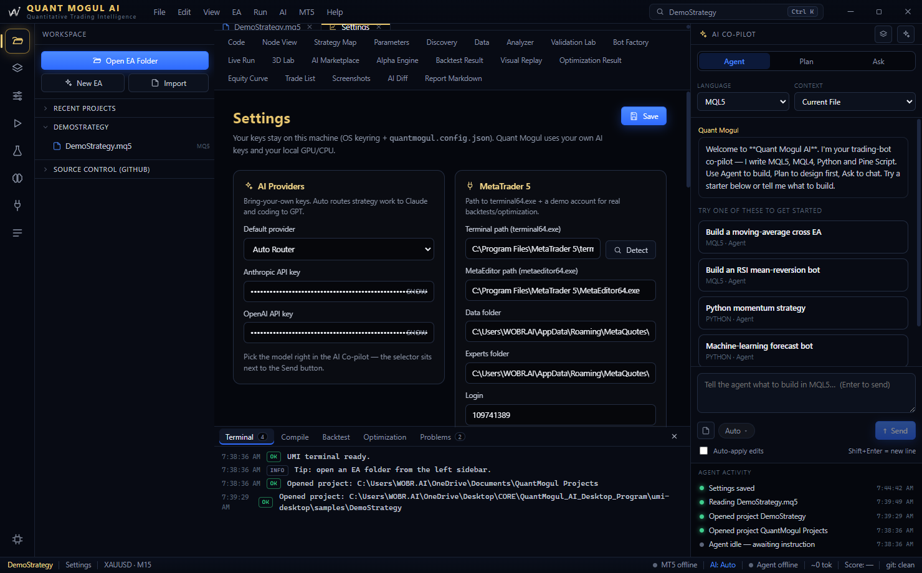Open the Backtest Result tab
The image size is (922, 573).
coord(459,60)
